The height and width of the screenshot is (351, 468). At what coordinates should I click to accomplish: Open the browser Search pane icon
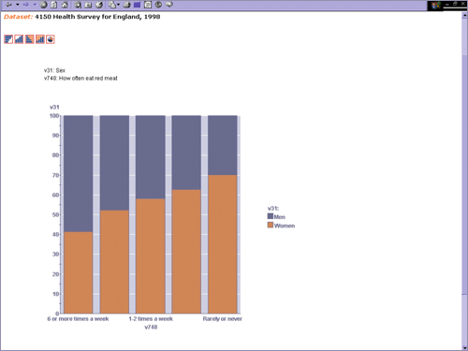(x=78, y=5)
